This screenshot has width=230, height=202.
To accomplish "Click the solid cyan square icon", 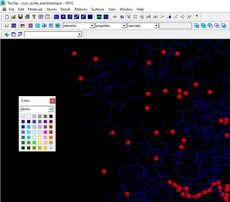I will coord(37,26).
